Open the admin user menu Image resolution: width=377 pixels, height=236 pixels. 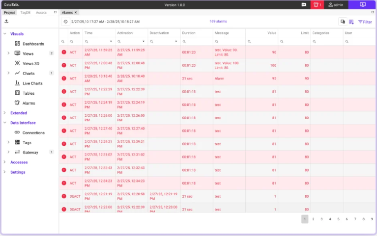tap(336, 4)
